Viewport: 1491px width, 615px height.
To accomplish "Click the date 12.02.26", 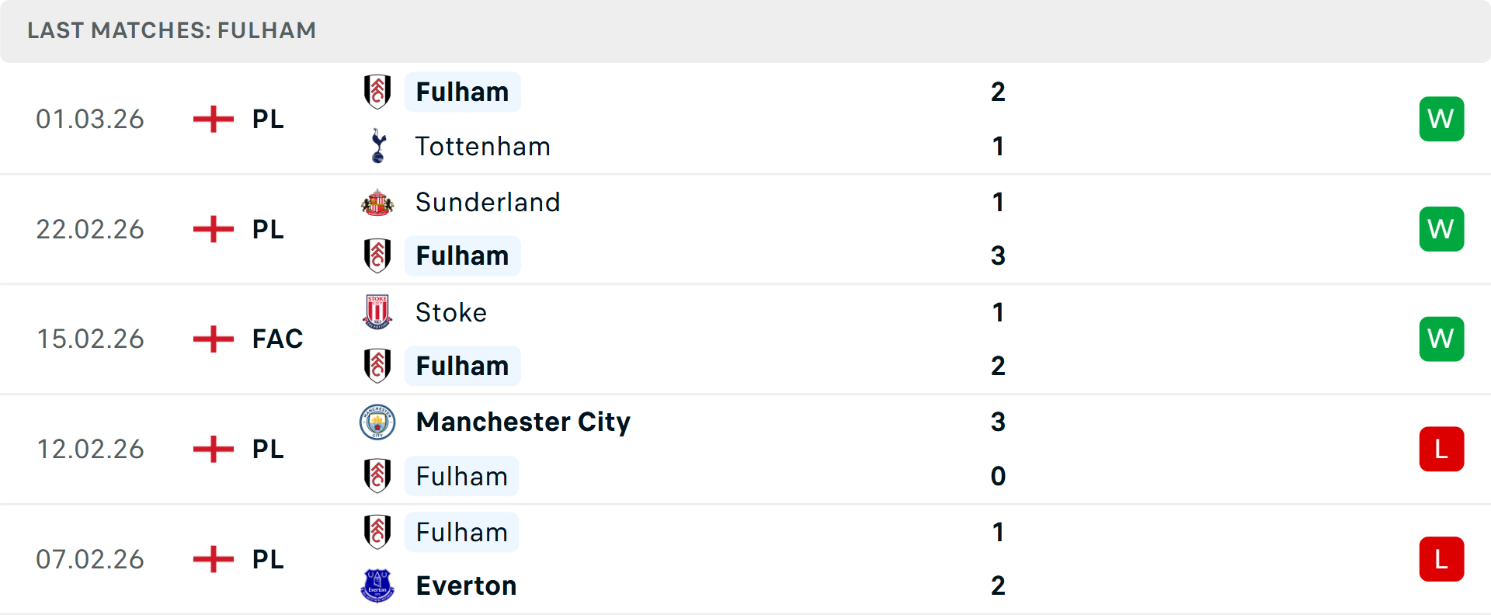I will [90, 449].
